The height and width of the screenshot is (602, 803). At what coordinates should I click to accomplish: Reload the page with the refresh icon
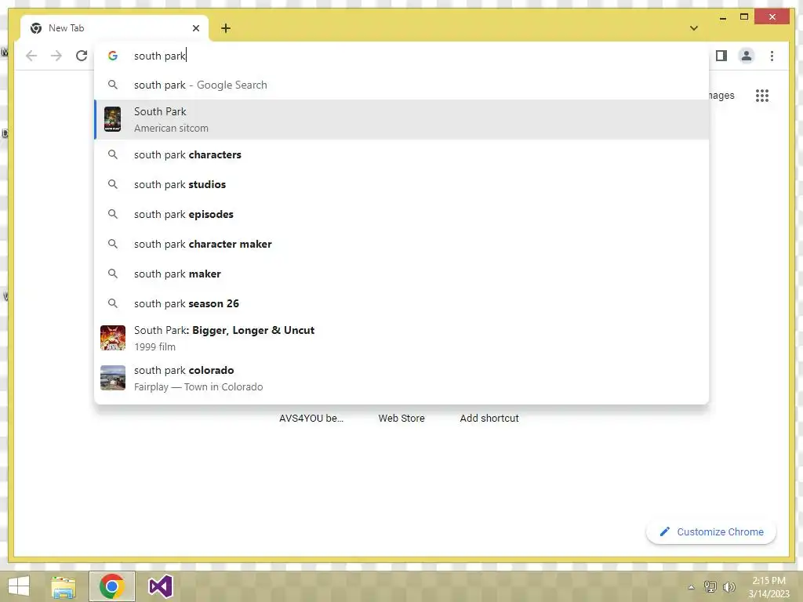pos(82,56)
